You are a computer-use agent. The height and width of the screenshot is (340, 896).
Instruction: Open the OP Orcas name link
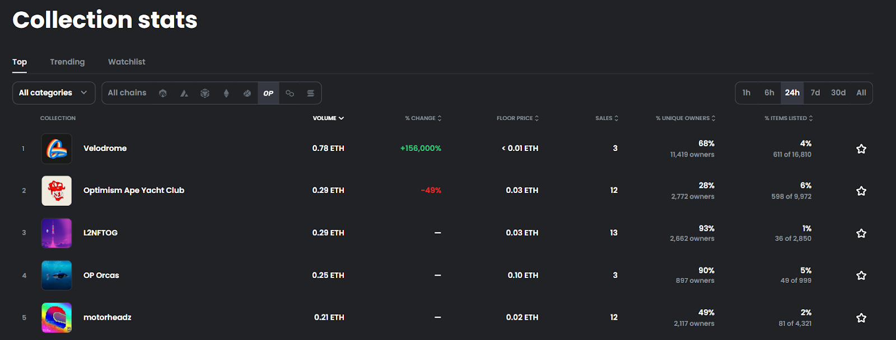101,275
